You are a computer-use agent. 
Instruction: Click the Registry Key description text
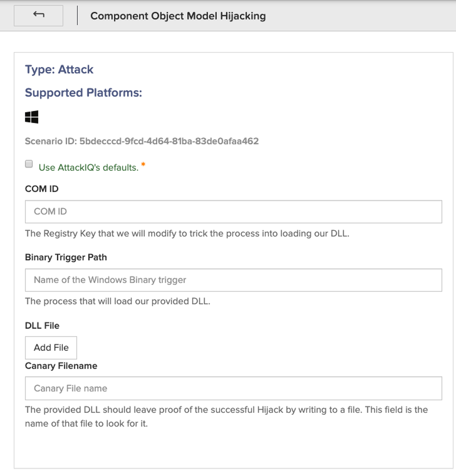point(187,233)
